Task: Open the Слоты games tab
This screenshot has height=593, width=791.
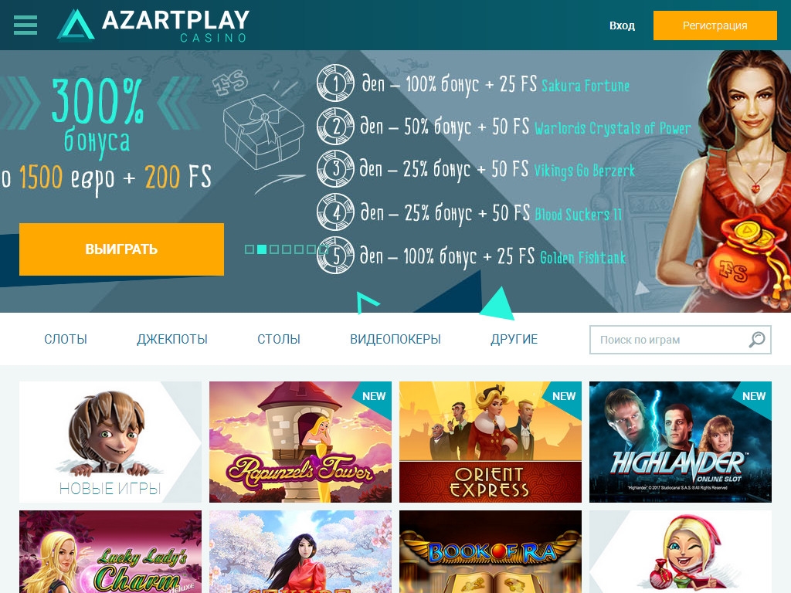Action: point(66,339)
